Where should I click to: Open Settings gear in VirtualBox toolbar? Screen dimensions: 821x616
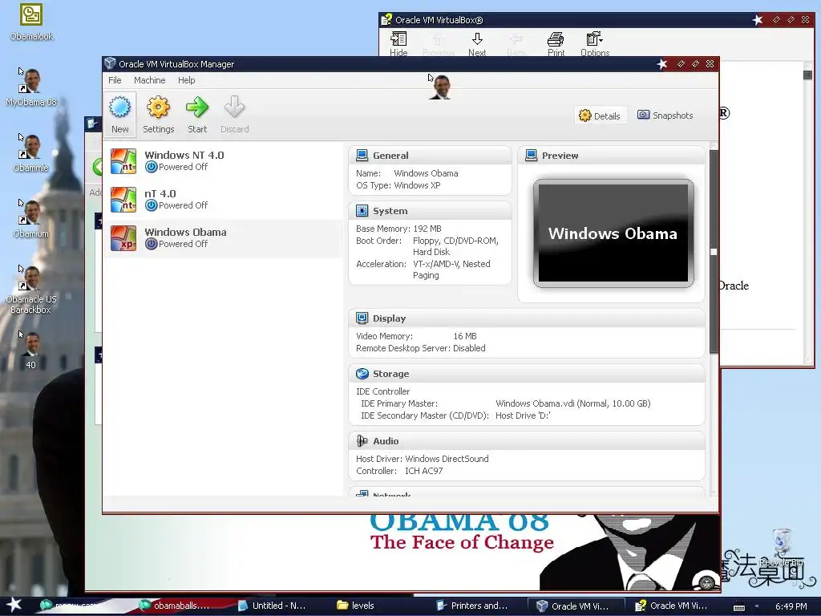(x=158, y=115)
